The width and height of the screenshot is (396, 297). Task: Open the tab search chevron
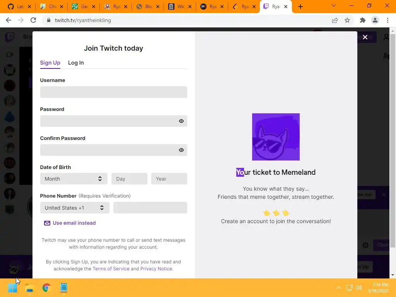coord(334,5)
